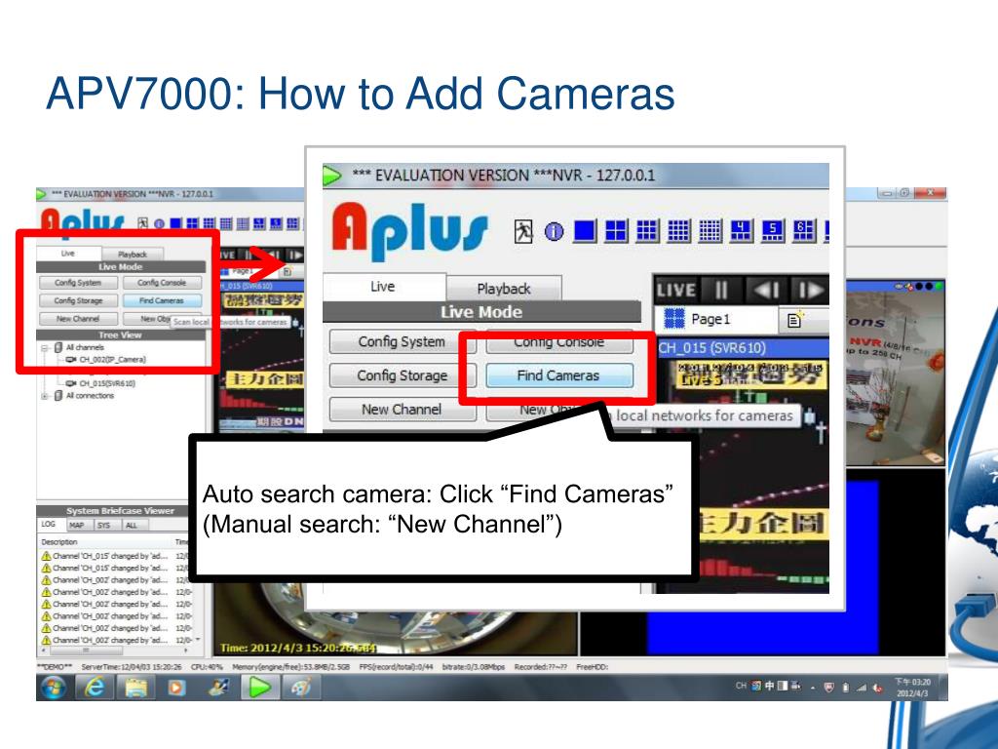Click New Channel in small background window

click(78, 319)
